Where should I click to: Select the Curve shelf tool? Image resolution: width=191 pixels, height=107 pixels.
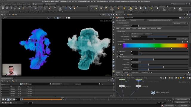36,9
